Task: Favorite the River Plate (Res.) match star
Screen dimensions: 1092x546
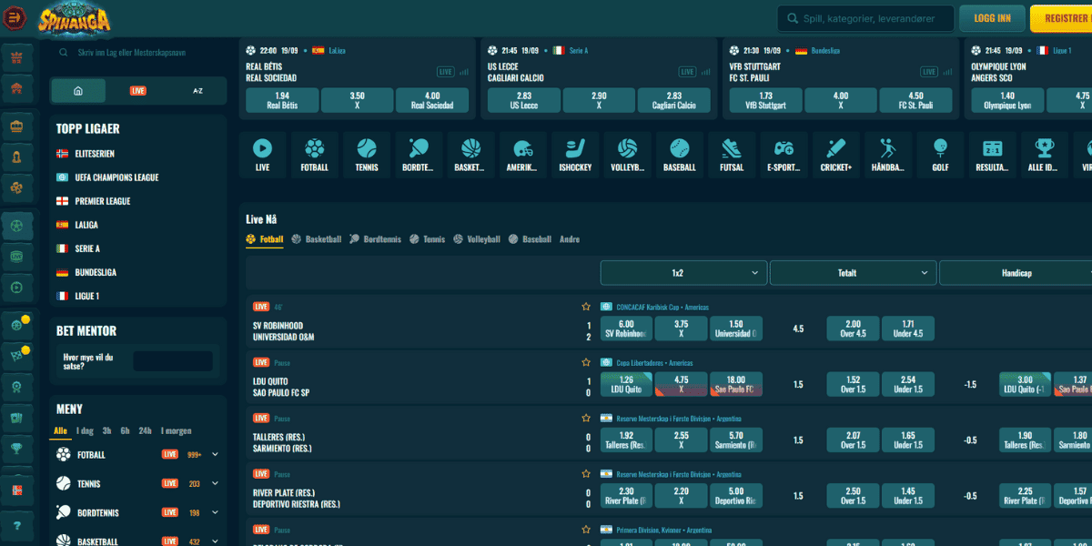Action: [586, 474]
